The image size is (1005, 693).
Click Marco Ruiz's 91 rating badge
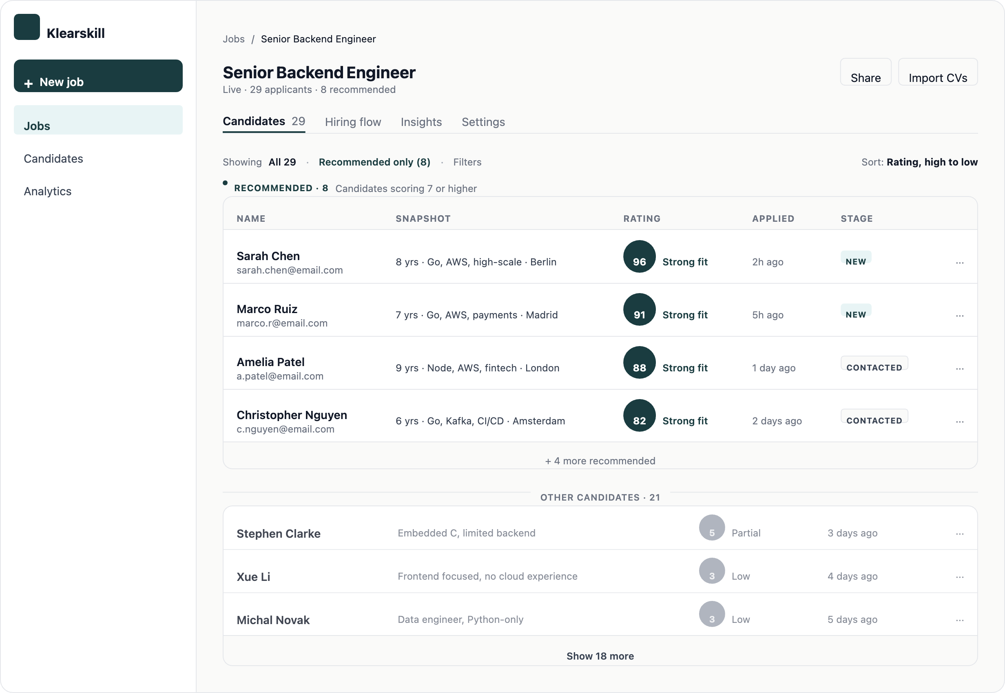point(639,309)
